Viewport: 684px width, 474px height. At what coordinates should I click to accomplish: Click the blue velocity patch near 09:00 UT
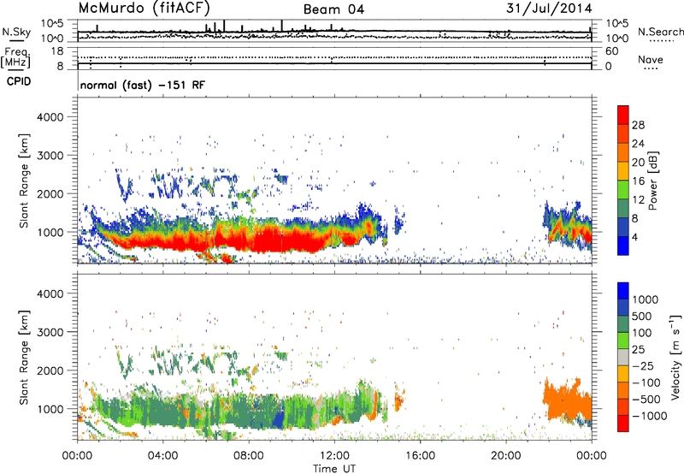[277, 419]
